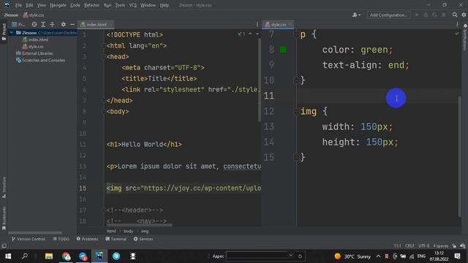
Task: Open the Version Control tool window
Action: (29, 239)
